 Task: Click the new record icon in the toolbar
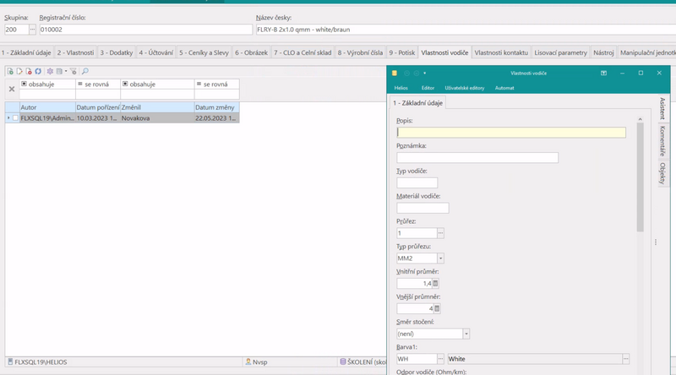[10, 72]
